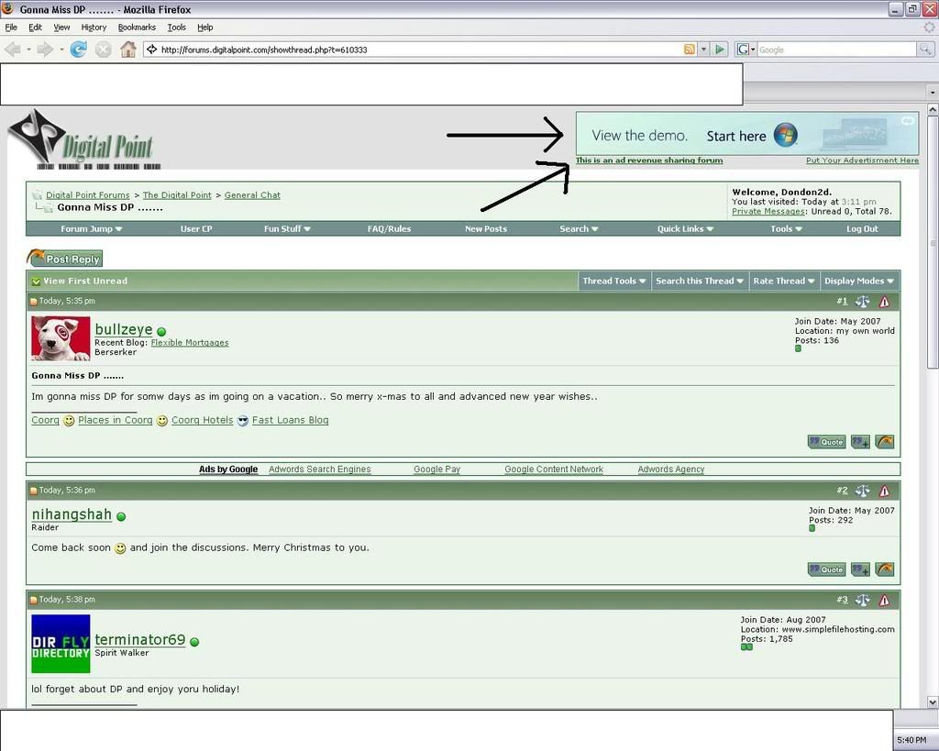Click the quick reply icon in nihangshah's post

pyautogui.click(x=884, y=569)
